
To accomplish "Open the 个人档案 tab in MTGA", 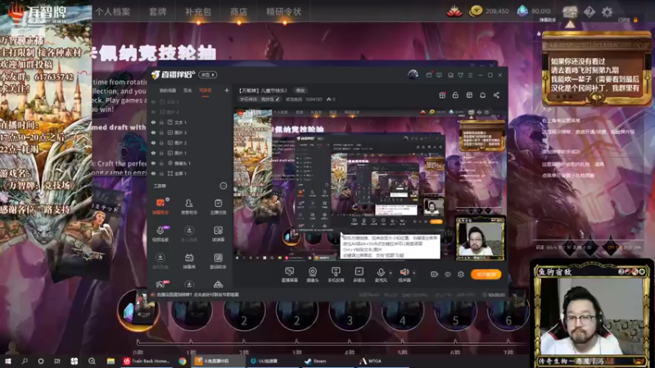I will click(x=113, y=11).
